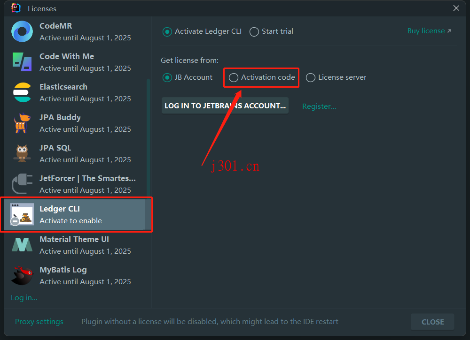
Task: Click the 'Get license from:' label
Action: [x=190, y=60]
